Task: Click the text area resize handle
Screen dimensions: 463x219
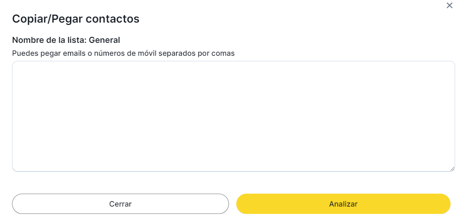Action: [452, 169]
